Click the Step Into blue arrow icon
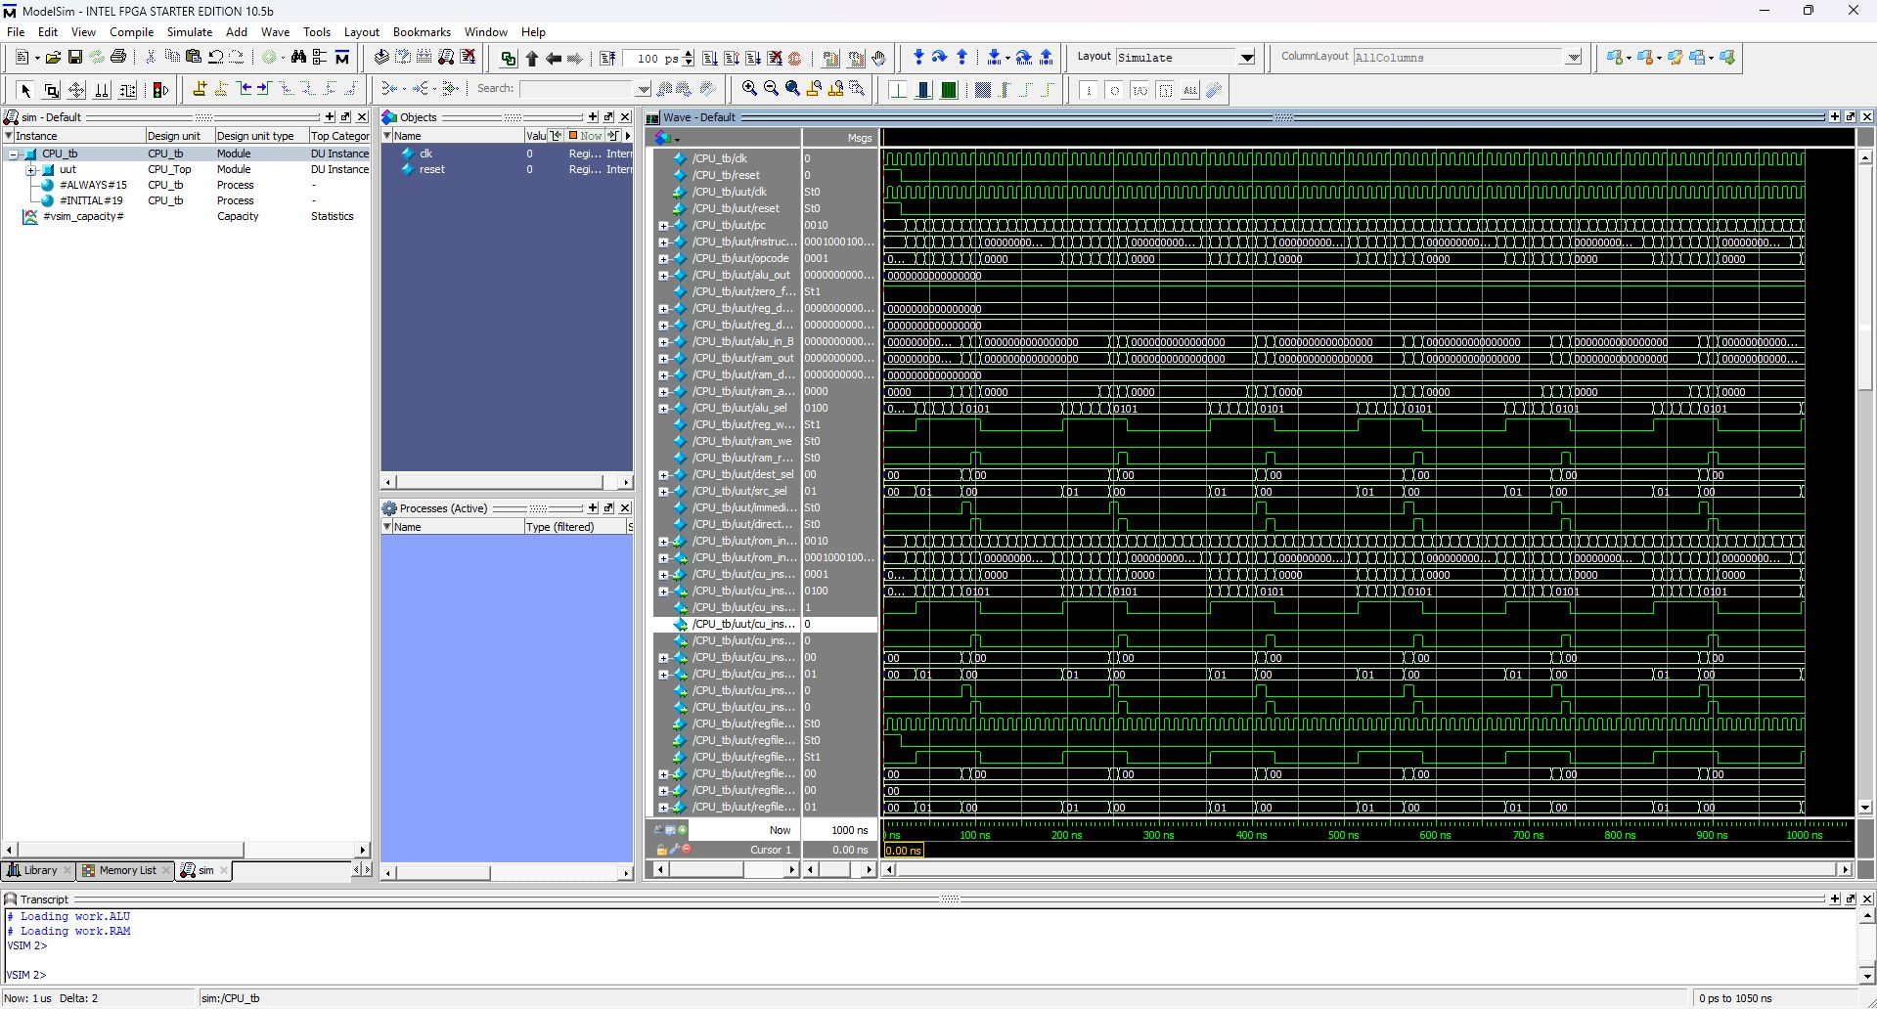The width and height of the screenshot is (1877, 1009). pos(917,58)
